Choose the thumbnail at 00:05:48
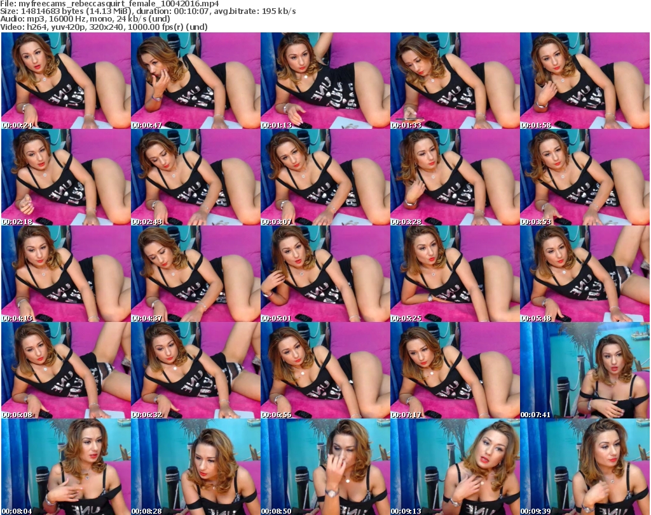This screenshot has height=515, width=651. click(585, 274)
